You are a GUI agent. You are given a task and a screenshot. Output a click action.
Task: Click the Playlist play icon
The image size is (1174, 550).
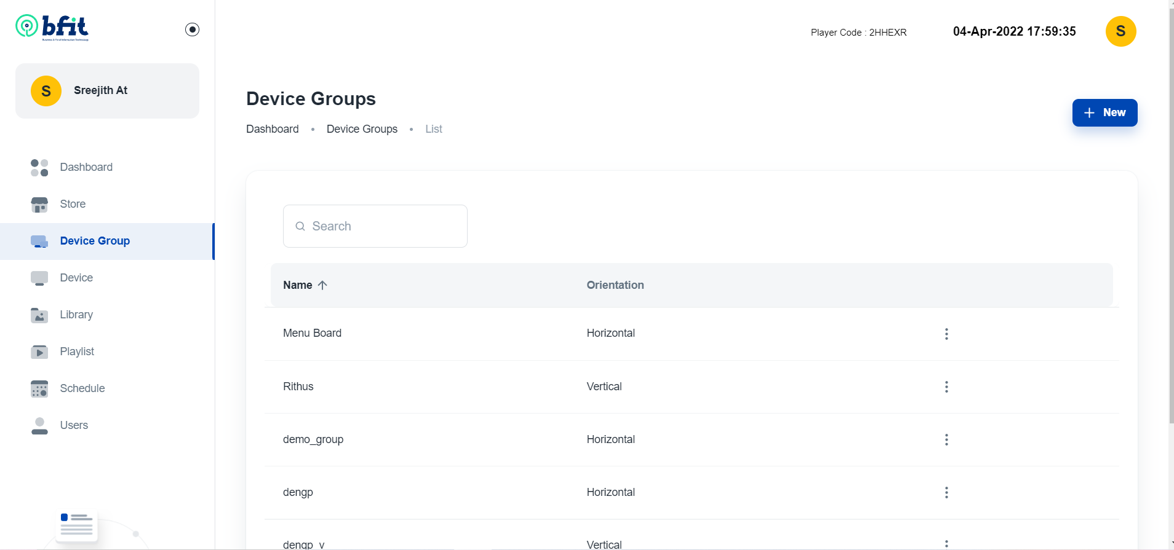click(x=39, y=352)
